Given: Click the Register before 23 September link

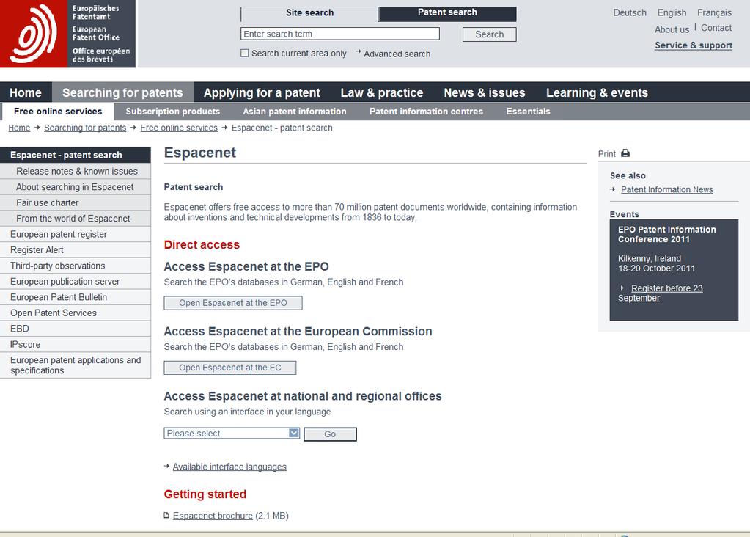Looking at the screenshot, I should point(661,293).
